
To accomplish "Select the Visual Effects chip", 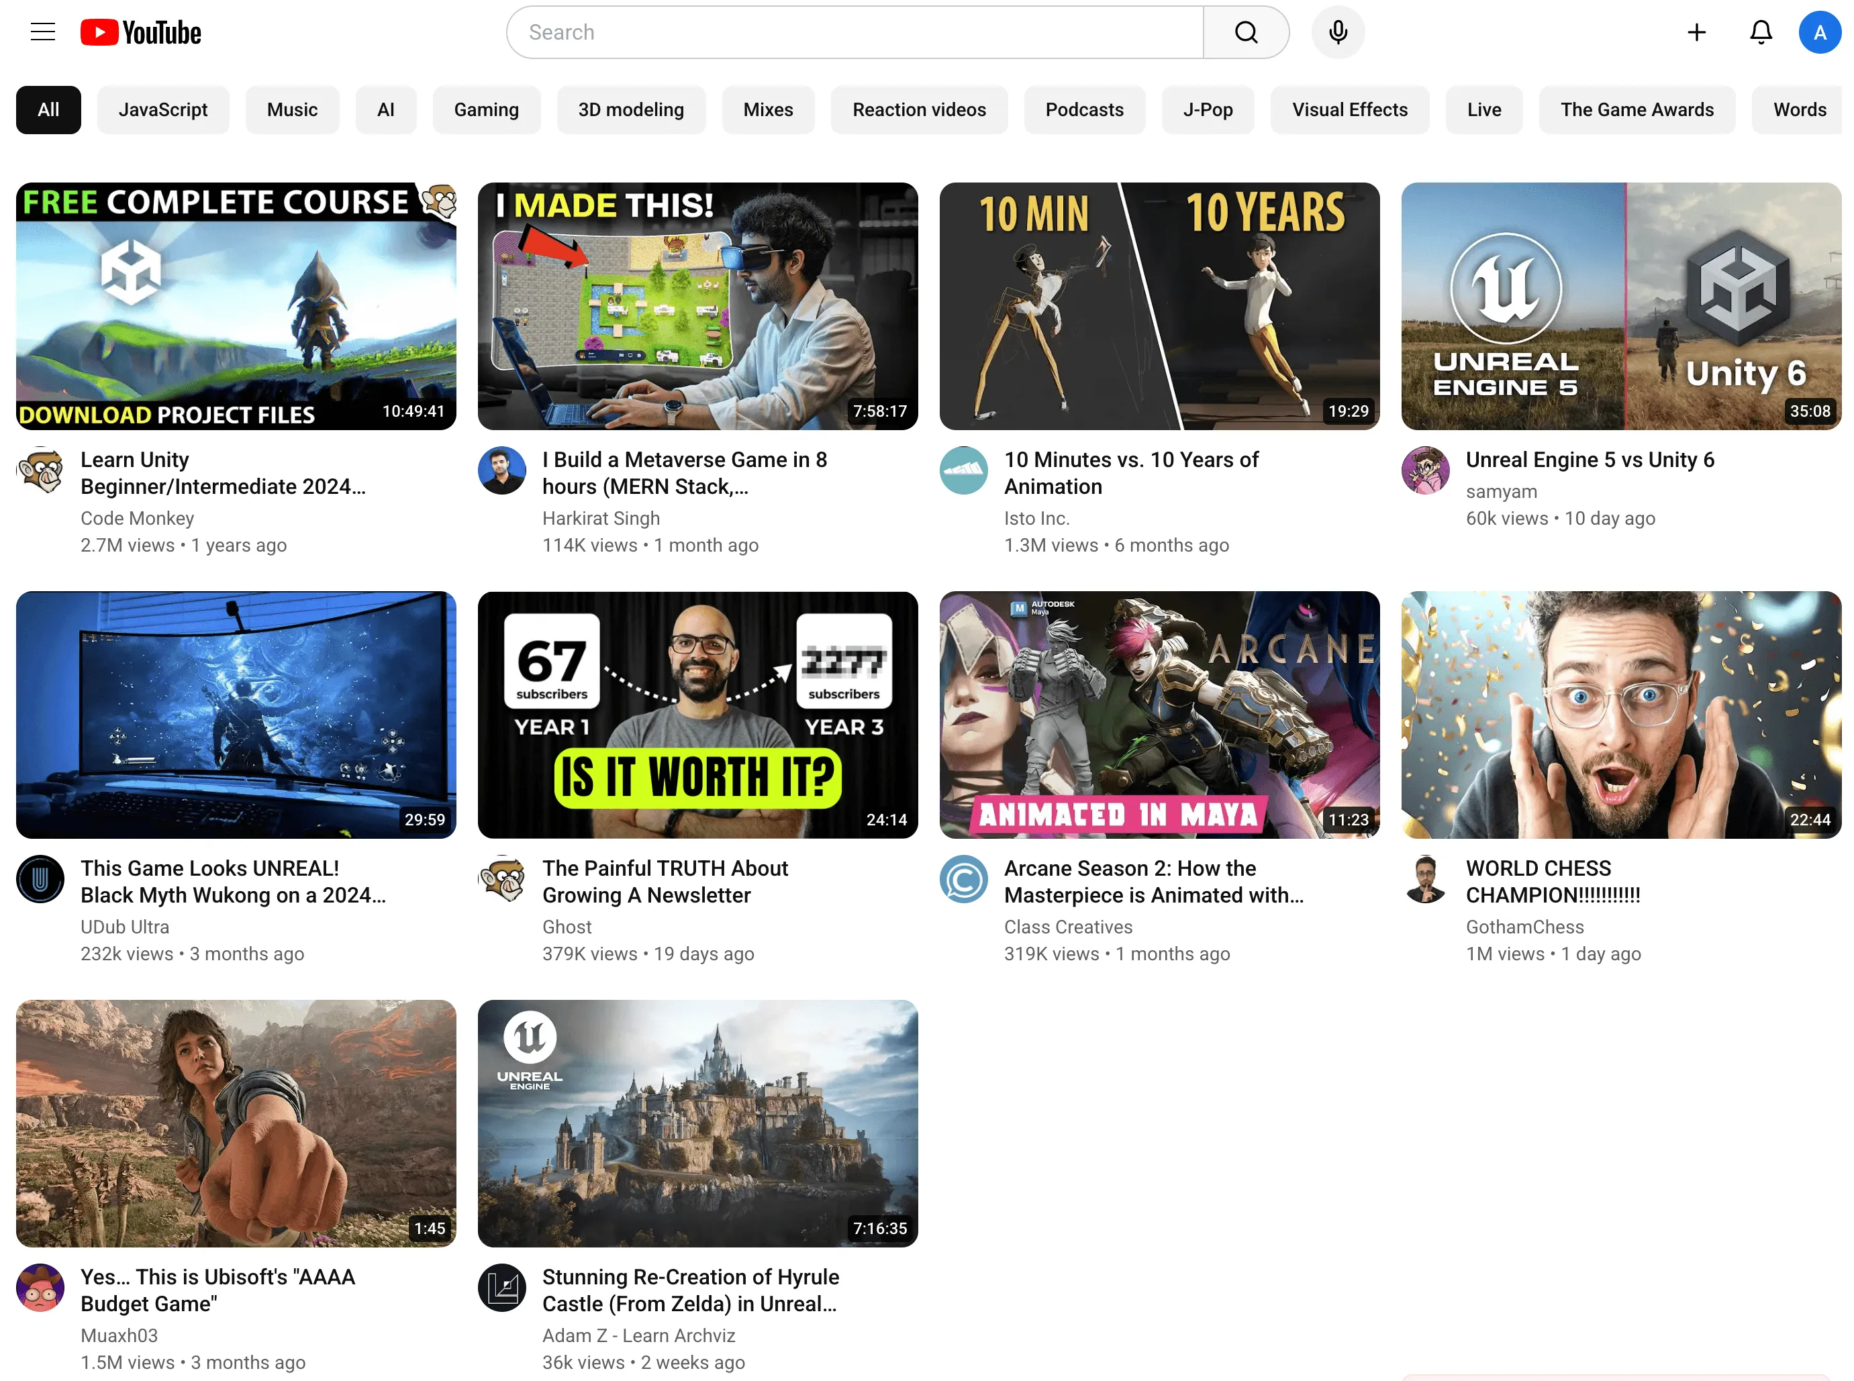I will pyautogui.click(x=1350, y=109).
